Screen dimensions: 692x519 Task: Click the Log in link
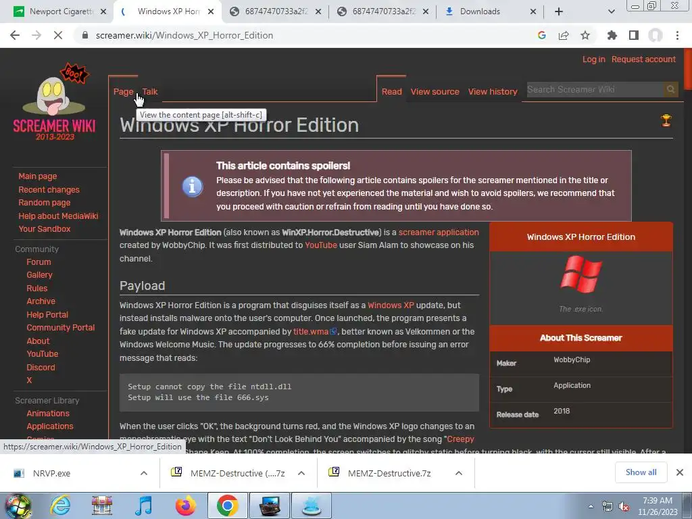pyautogui.click(x=593, y=59)
